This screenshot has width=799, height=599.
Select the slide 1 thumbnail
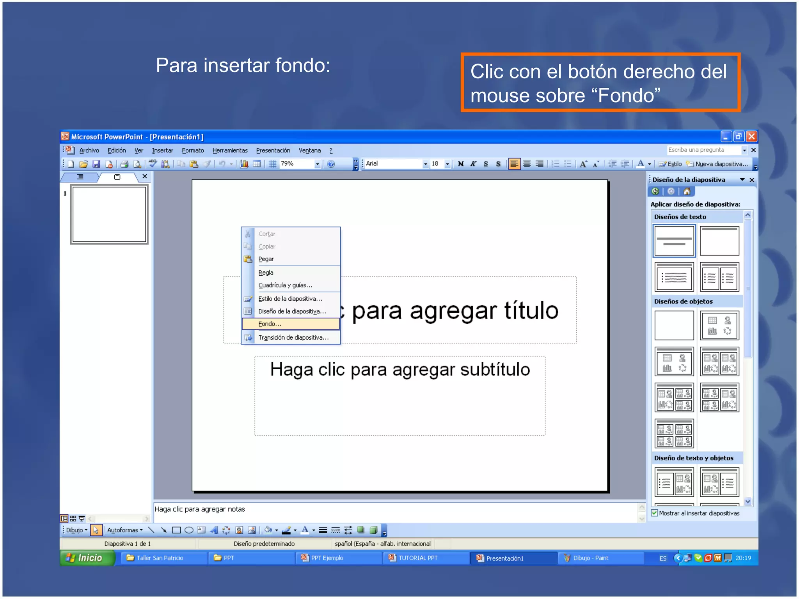click(109, 214)
